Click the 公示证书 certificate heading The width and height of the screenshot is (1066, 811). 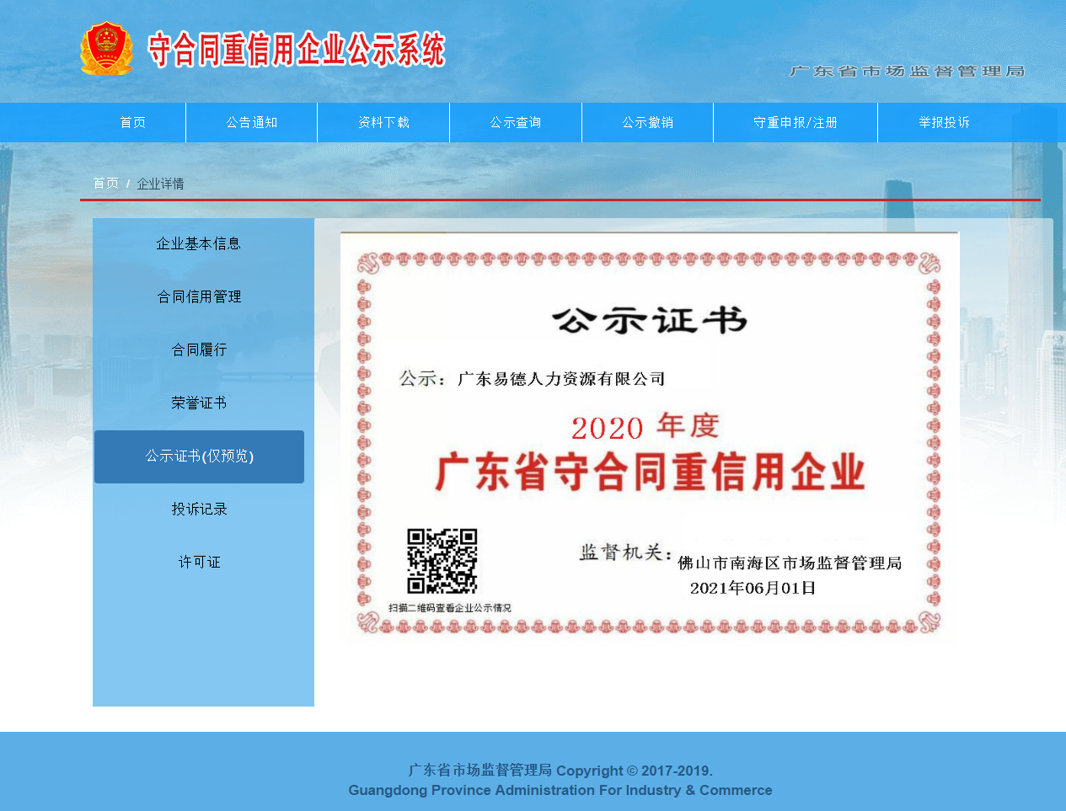coord(650,321)
